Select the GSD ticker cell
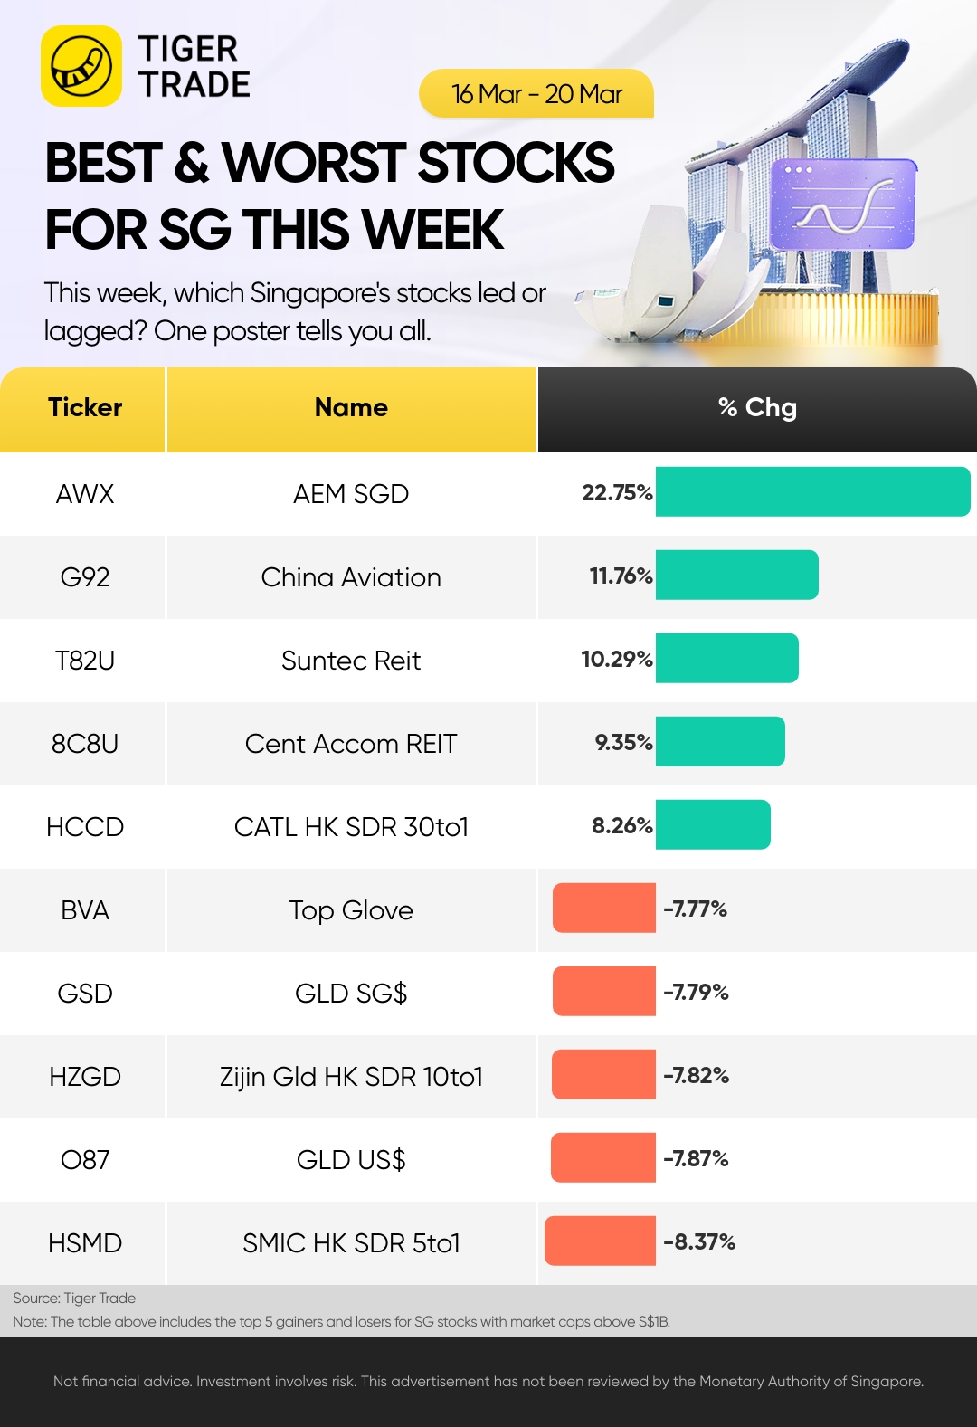 point(84,994)
